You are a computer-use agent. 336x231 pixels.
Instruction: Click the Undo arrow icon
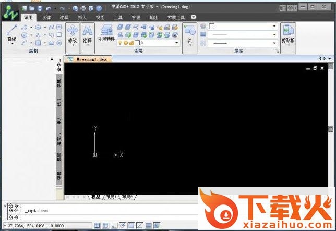[x=49, y=8]
